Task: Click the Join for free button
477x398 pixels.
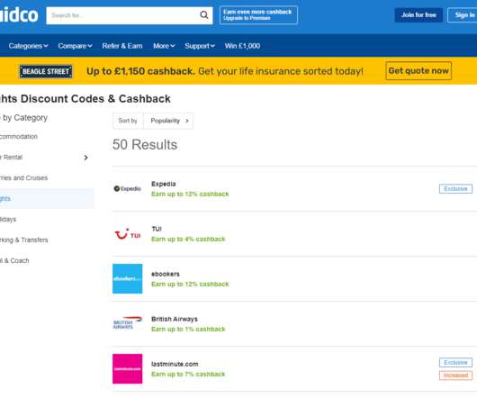Action: click(418, 15)
